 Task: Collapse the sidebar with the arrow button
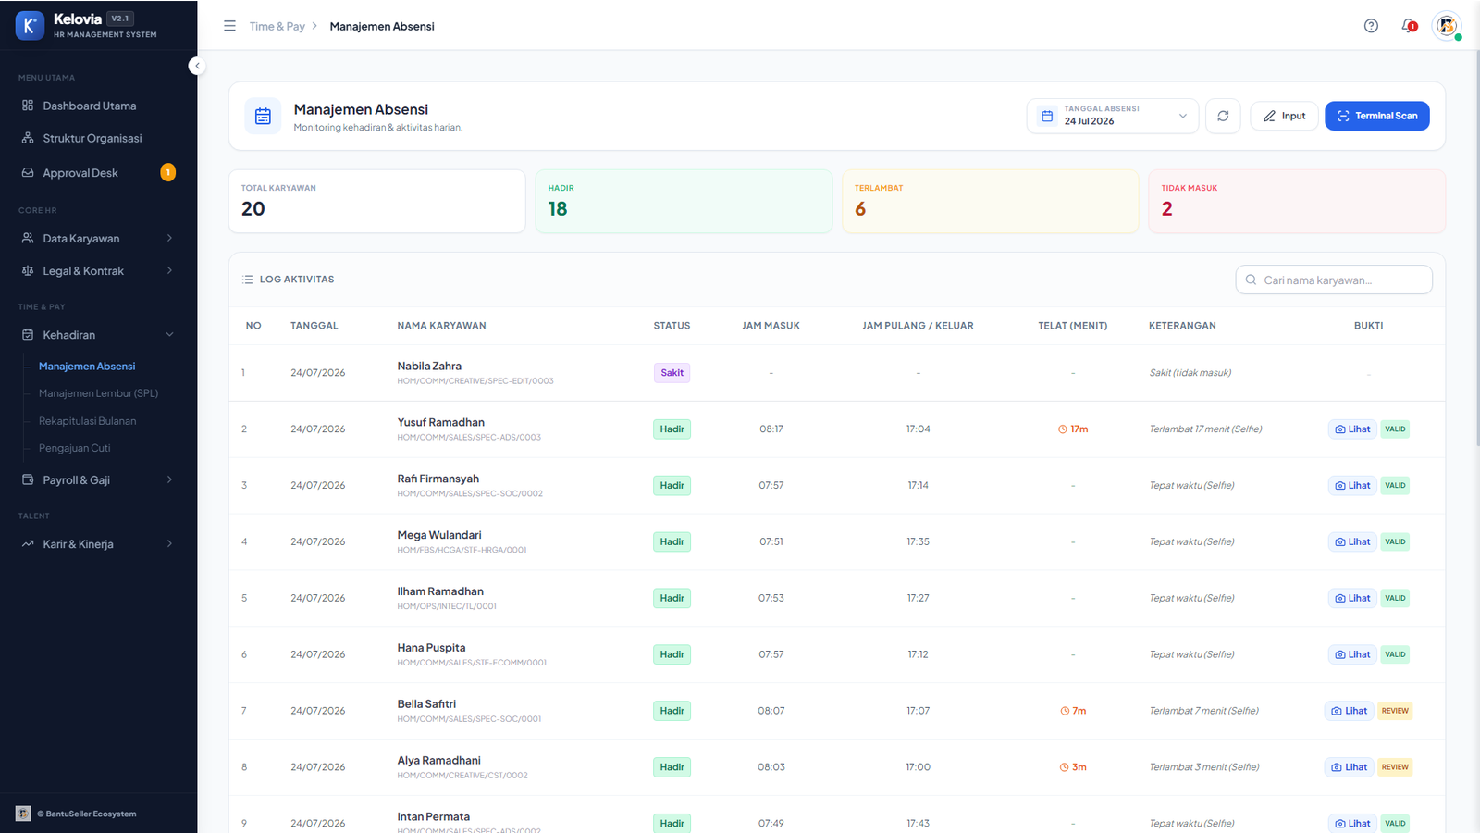pyautogui.click(x=196, y=66)
